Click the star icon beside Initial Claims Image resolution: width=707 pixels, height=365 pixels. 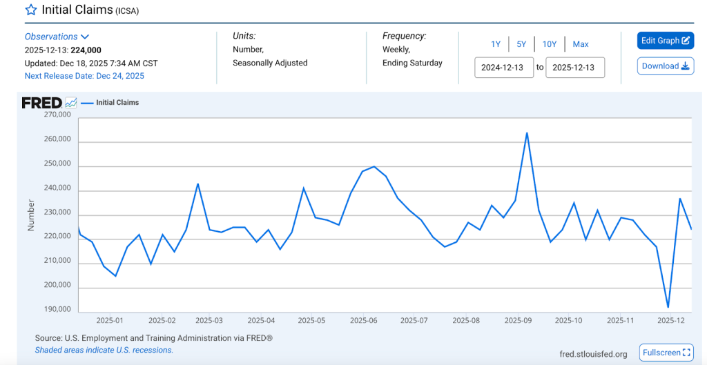pos(31,10)
